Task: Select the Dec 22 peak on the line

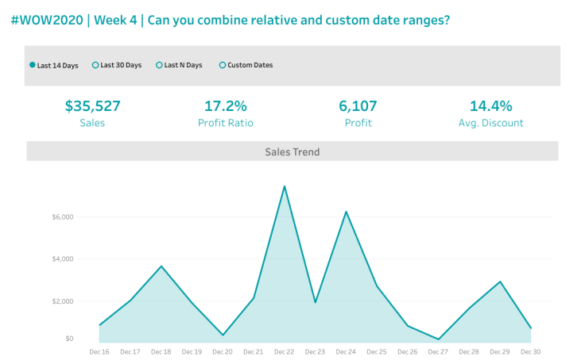Action: [285, 186]
